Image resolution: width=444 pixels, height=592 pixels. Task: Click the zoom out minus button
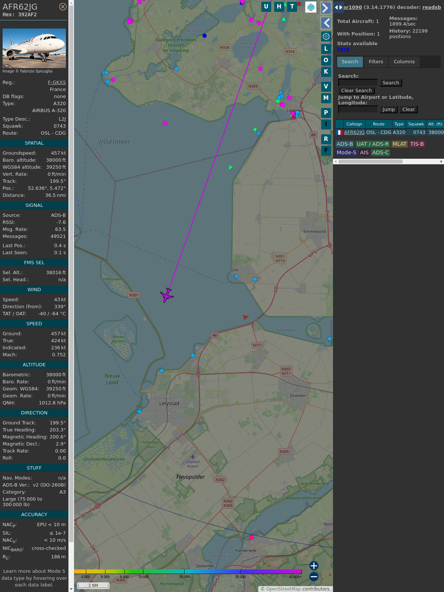tap(314, 576)
